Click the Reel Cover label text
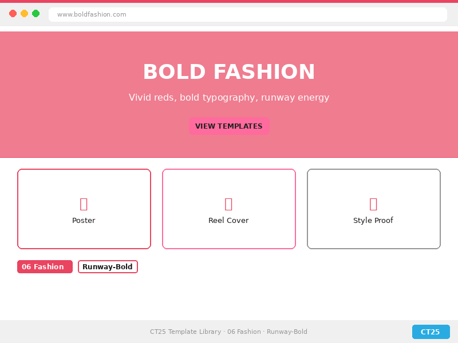The height and width of the screenshot is (343, 458). [228, 220]
